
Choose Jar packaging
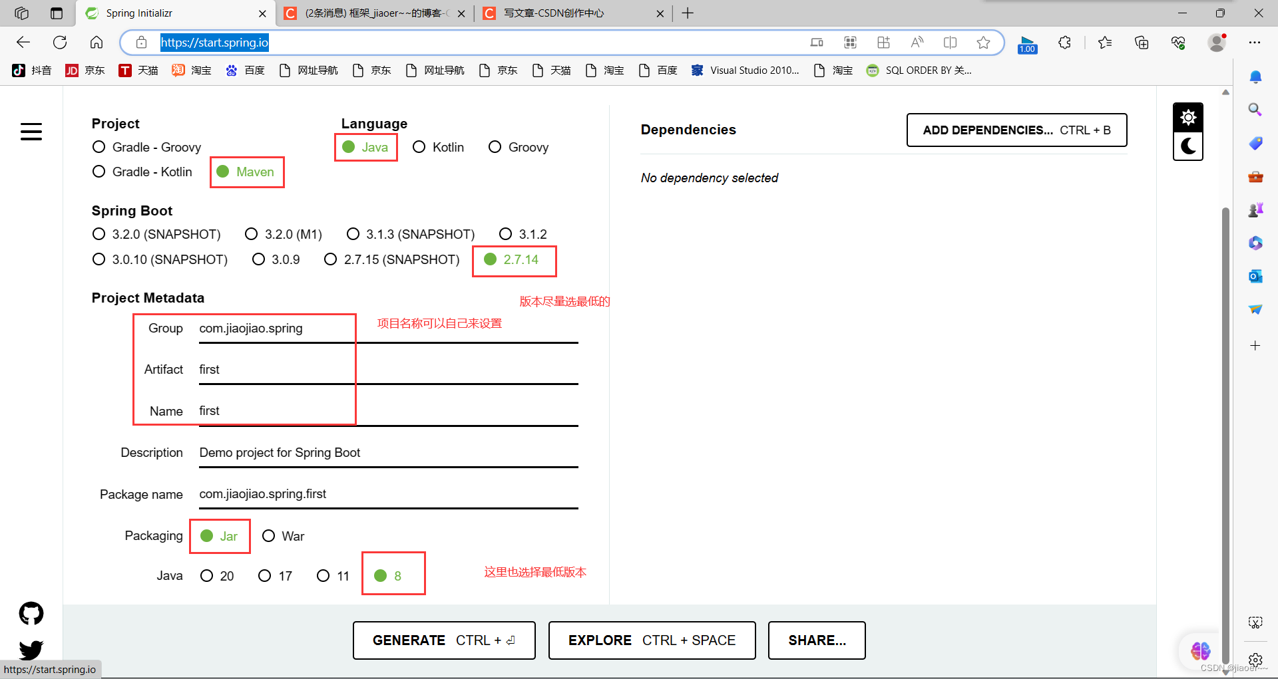pyautogui.click(x=219, y=536)
